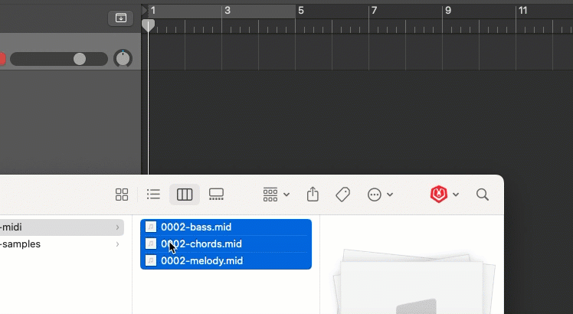
Task: Click the track pan knob
Action: (x=123, y=58)
